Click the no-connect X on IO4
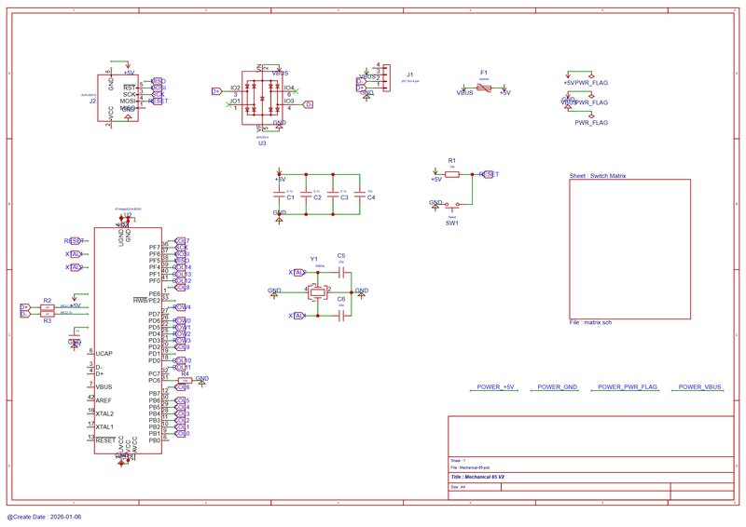Viewport: 746px width, 527px height. pos(296,90)
